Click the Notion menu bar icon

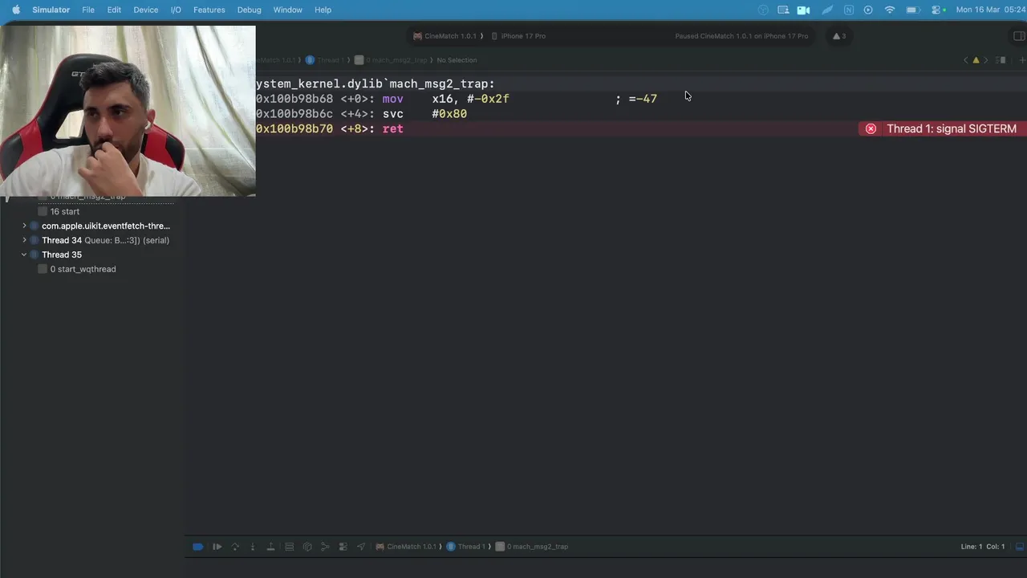[x=848, y=10]
